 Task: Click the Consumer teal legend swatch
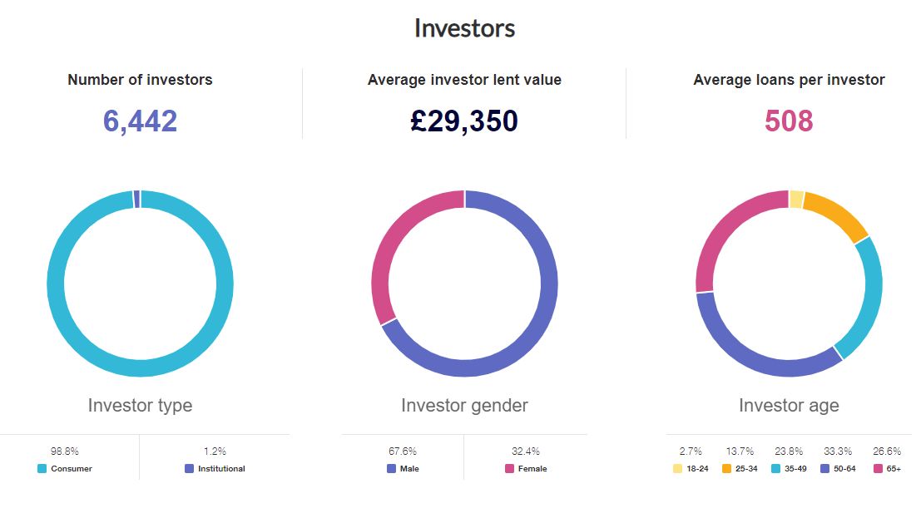tap(42, 468)
